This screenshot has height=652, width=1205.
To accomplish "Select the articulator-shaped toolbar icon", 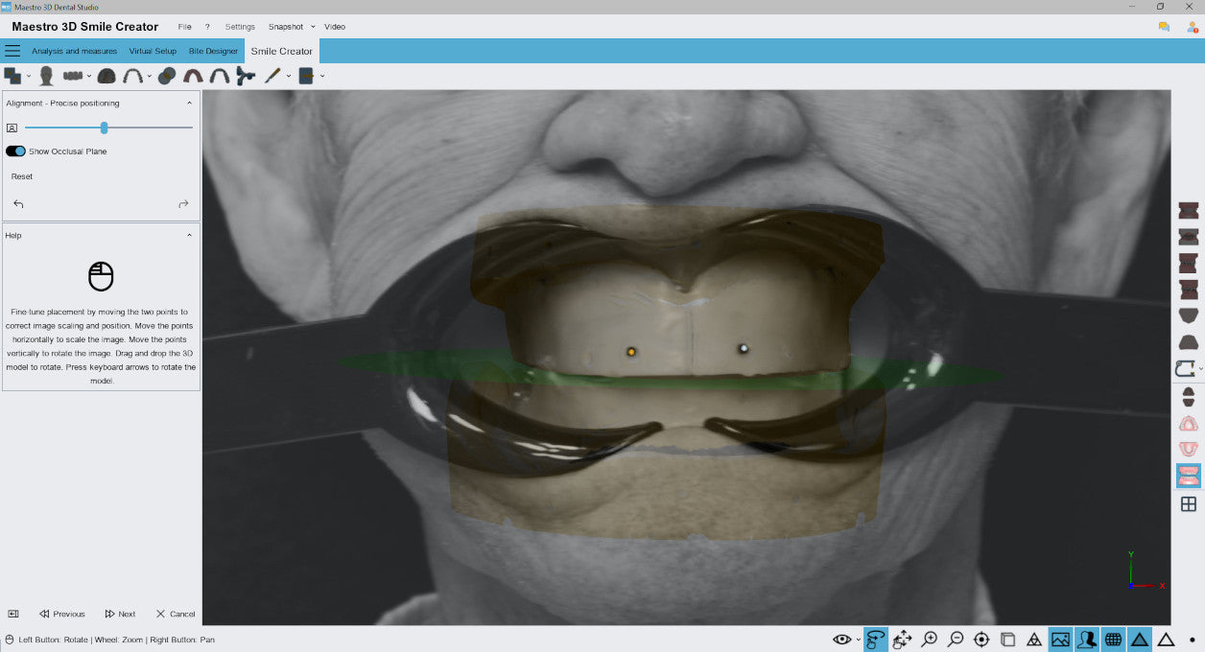I will (x=246, y=76).
